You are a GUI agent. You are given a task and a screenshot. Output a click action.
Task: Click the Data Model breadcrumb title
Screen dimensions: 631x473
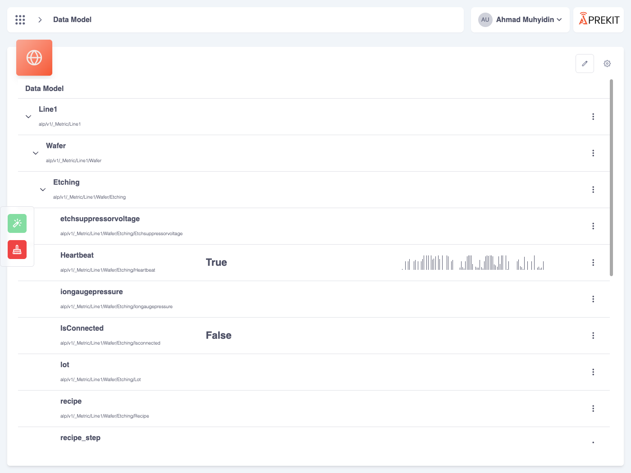pyautogui.click(x=72, y=20)
